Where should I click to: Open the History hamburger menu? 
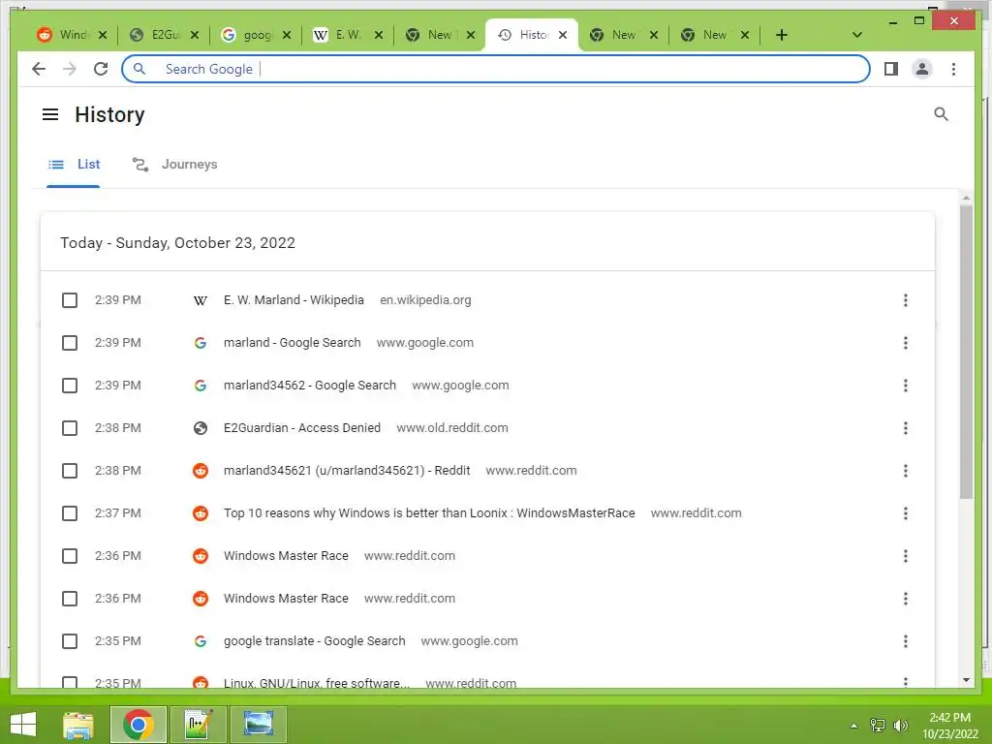[x=50, y=114]
